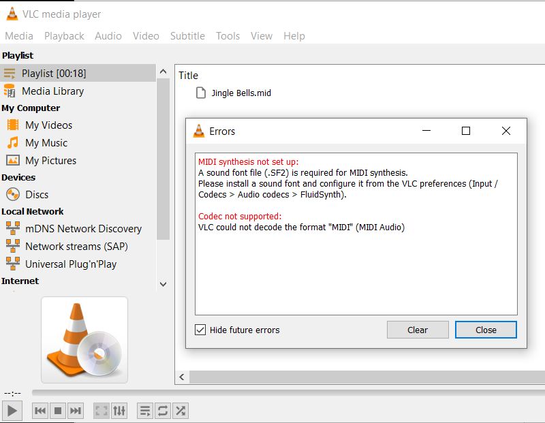Screen dimensions: 545x423
Task: Click sidebar scroll down arrow
Action: [x=163, y=284]
